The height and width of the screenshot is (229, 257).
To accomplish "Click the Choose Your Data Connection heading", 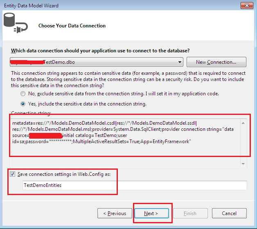I will click(x=72, y=26).
